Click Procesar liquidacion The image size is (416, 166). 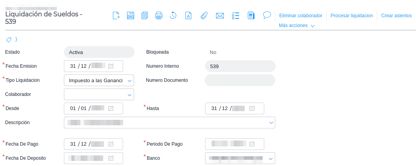point(352,16)
